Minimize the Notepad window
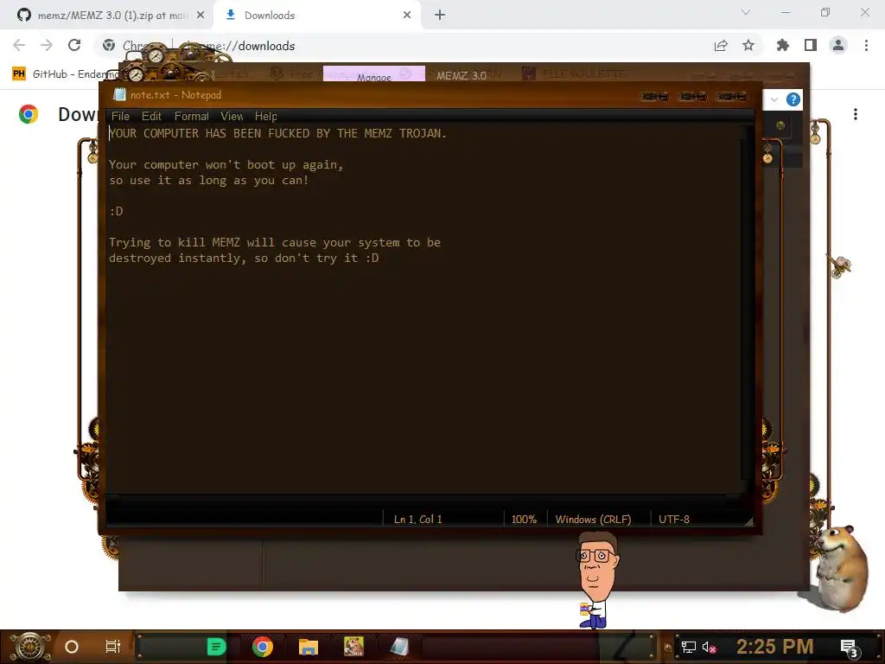The width and height of the screenshot is (885, 664). tap(655, 97)
